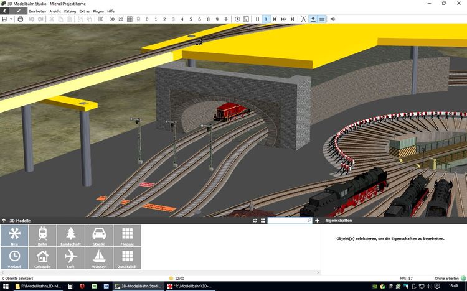The image size is (467, 291).
Task: Toggle the track snap icon
Action: [x=322, y=19]
